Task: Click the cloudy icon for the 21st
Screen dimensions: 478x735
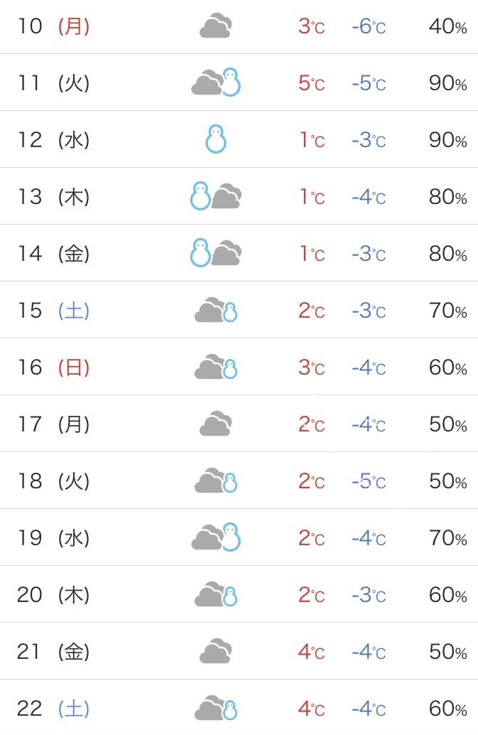Action: click(215, 651)
